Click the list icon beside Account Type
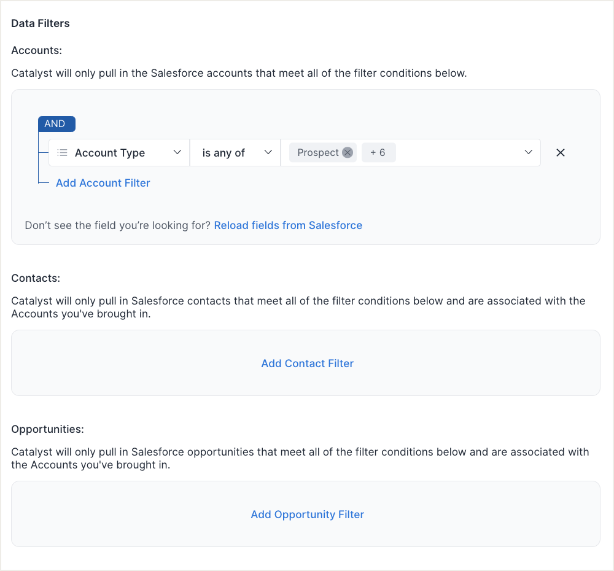This screenshot has height=571, width=614. 62,153
